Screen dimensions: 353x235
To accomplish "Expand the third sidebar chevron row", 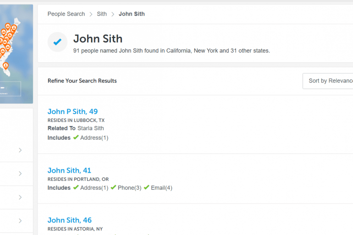I will point(20,197).
